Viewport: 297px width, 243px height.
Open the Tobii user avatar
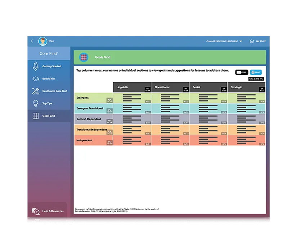click(x=42, y=41)
